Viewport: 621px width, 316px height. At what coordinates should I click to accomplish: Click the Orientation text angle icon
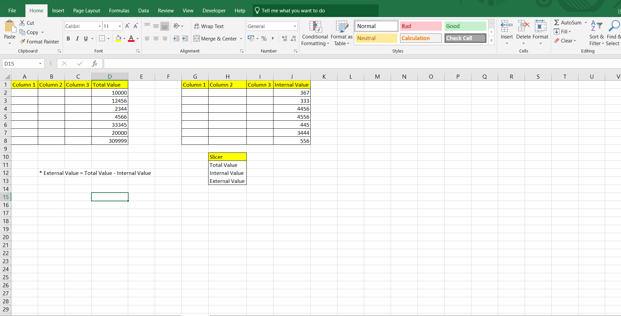(x=176, y=26)
